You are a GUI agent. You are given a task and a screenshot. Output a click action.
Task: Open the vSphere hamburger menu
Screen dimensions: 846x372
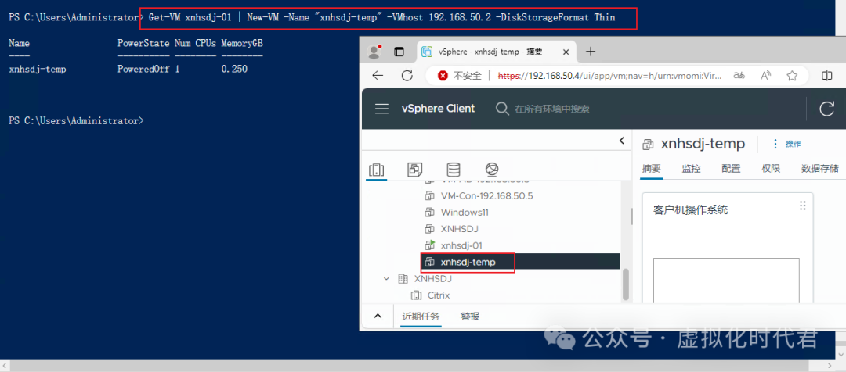(382, 109)
